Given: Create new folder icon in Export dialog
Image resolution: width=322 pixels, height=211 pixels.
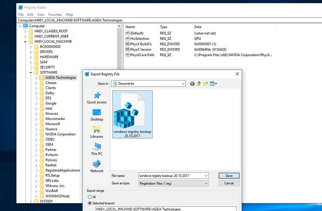Looking at the screenshot, I should click(x=205, y=84).
